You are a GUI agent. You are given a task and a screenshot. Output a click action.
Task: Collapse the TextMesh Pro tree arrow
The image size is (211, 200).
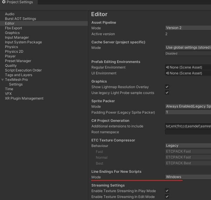[x=2, y=80]
